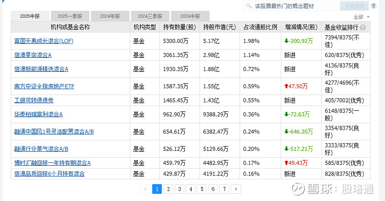385x201 pixels.
Task: Open fund link 融通中国风1号灵活配置混合A/B
Action: [54, 132]
